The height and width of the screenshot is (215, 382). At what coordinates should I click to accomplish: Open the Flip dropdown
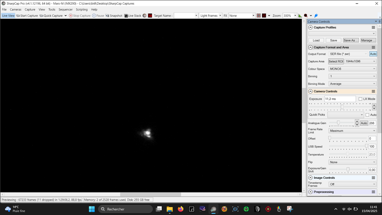(352, 162)
